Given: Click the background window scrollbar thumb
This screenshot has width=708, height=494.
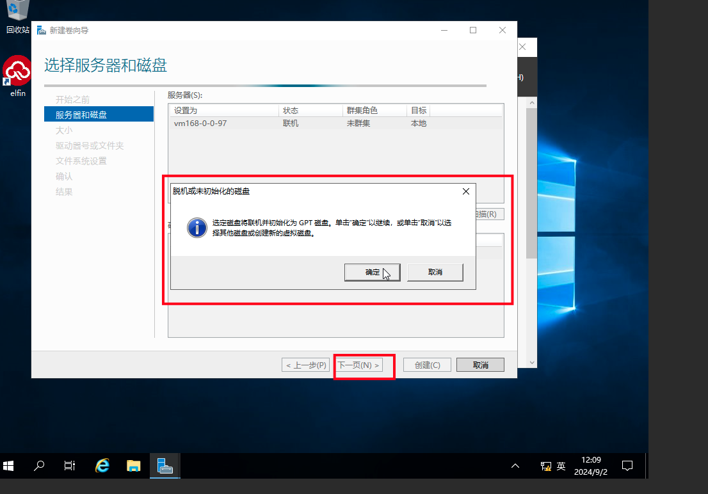Looking at the screenshot, I should pyautogui.click(x=532, y=183).
